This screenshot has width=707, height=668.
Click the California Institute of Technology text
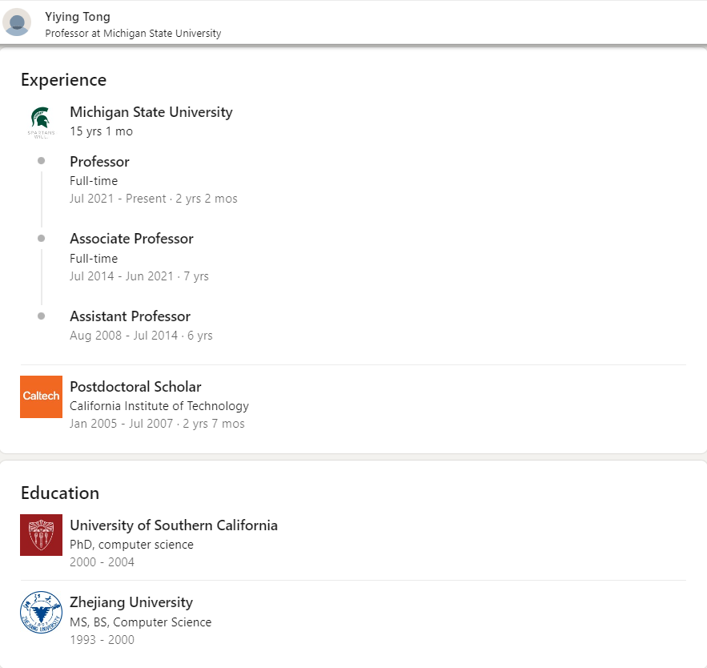click(x=159, y=406)
